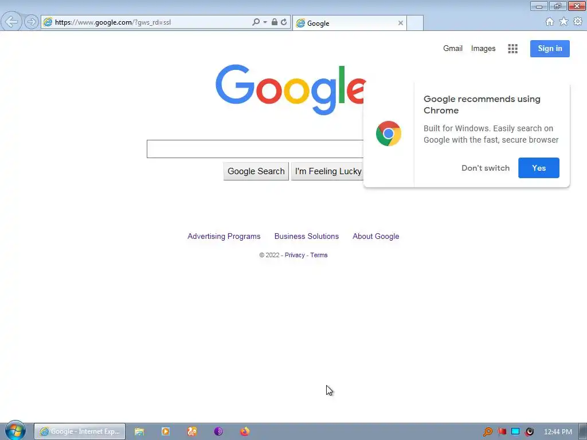Click the Show desktop strip
587x440 pixels.
pos(583,432)
